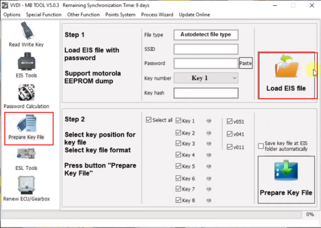Click the Paste button next to Password
This screenshot has height=228, width=321.
pyautogui.click(x=245, y=63)
